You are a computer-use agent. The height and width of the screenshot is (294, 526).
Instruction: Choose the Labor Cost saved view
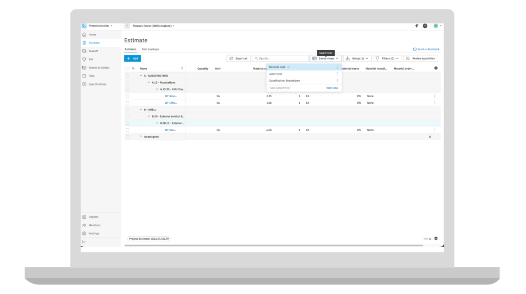point(275,74)
